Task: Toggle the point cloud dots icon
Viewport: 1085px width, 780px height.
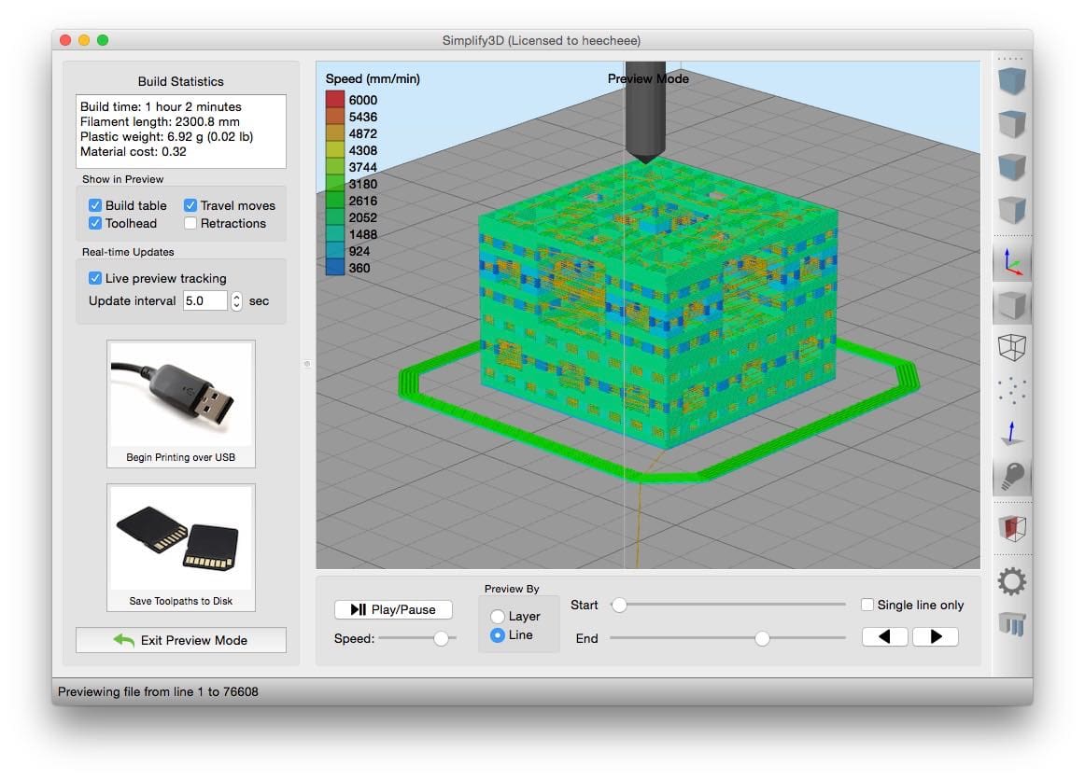Action: 1011,390
